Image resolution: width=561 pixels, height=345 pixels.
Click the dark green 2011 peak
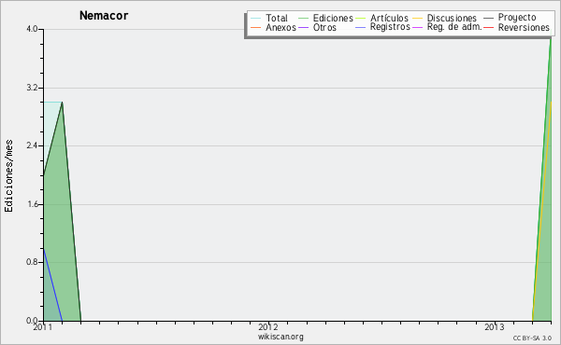pos(63,103)
